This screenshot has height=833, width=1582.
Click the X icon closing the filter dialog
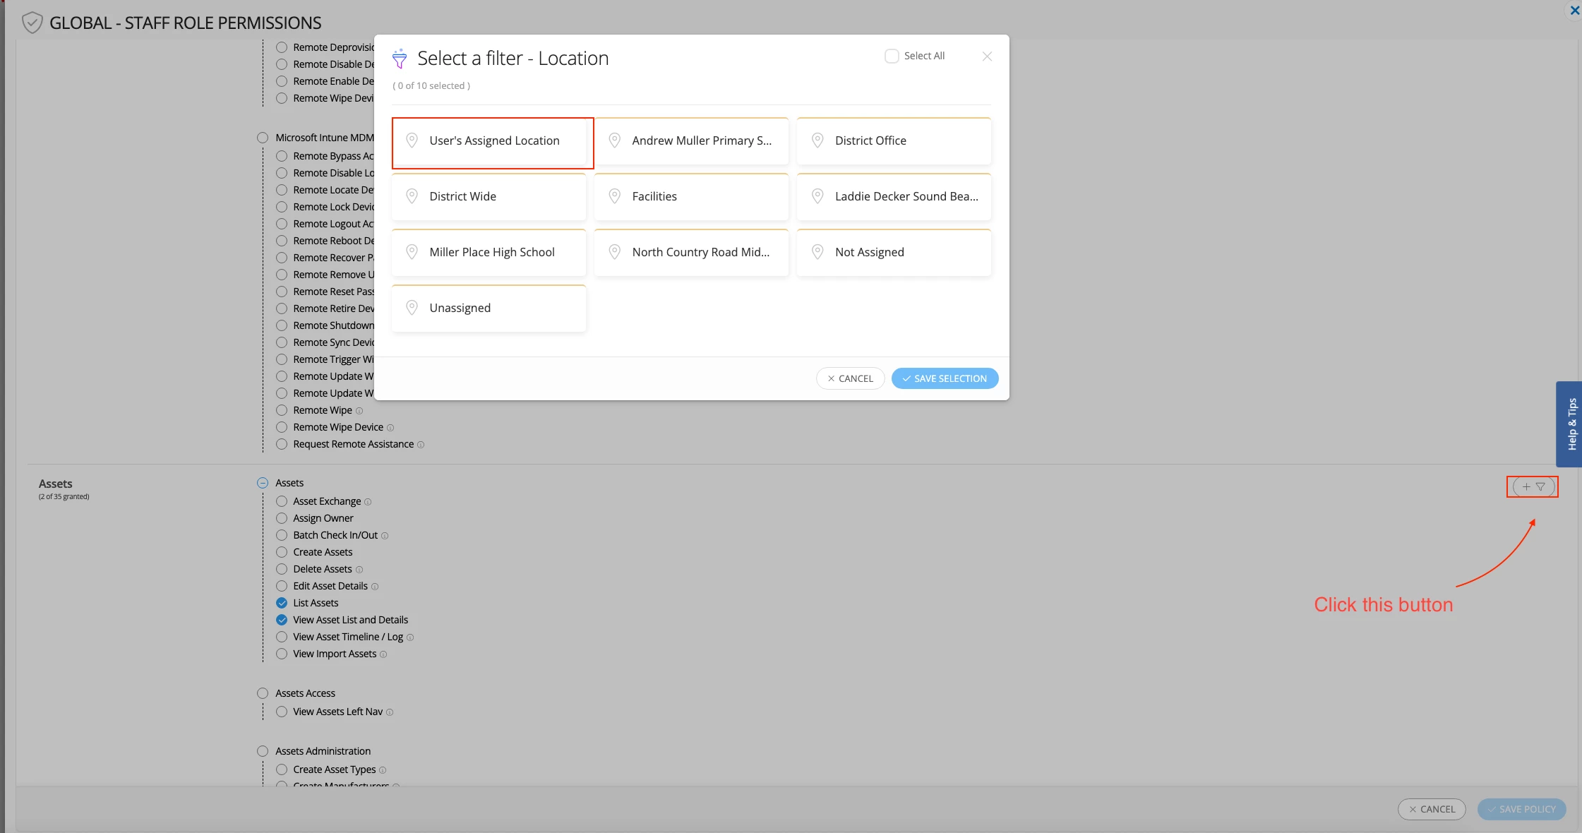tap(987, 56)
